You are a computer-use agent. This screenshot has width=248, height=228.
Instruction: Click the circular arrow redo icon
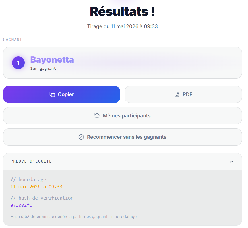pyautogui.click(x=97, y=116)
